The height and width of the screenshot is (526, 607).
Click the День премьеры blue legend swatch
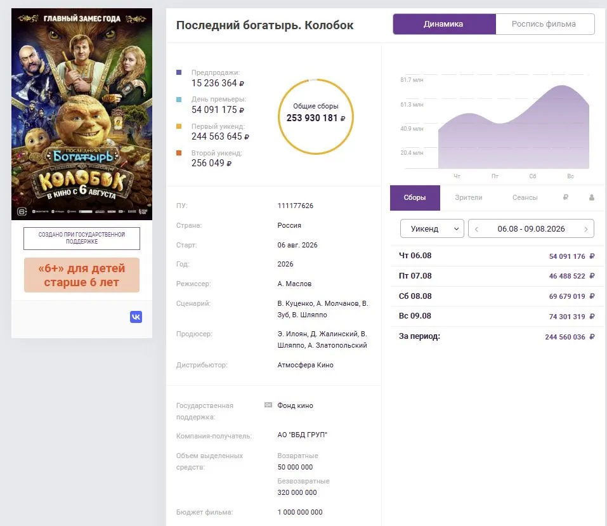179,99
